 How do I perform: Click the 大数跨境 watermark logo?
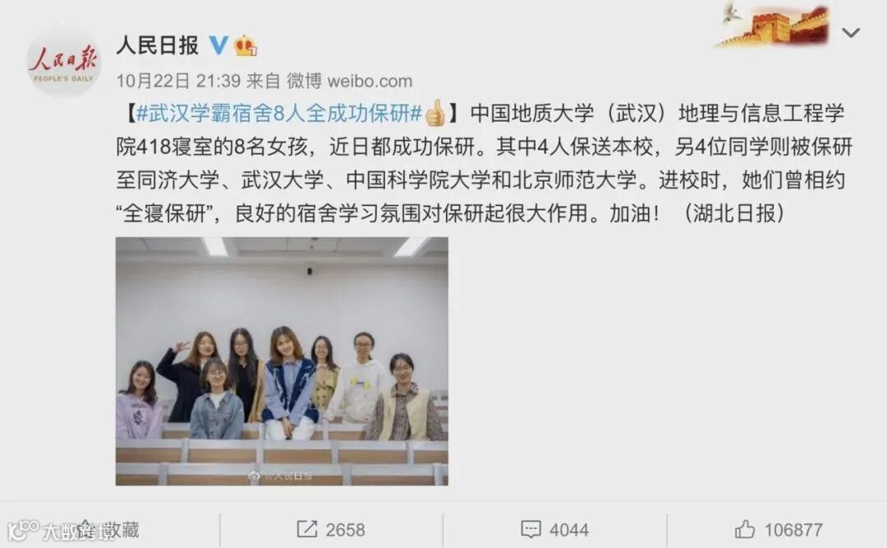tap(59, 531)
